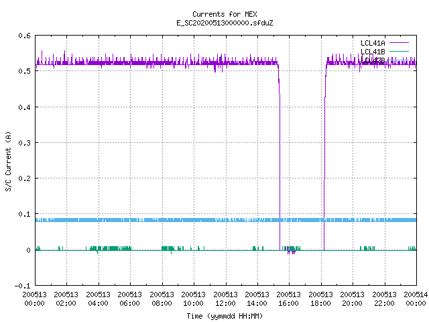
Task: Click the y-axis tick value 0.1
Action: tap(24, 214)
